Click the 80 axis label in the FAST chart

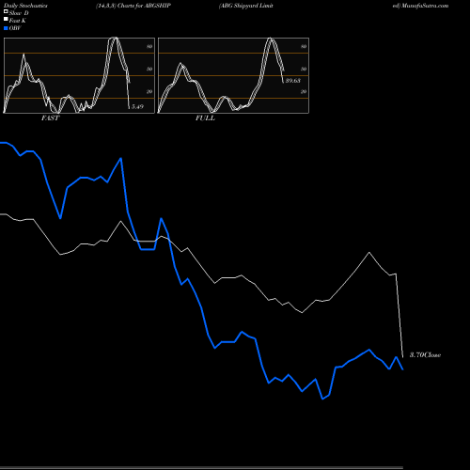tap(149, 46)
